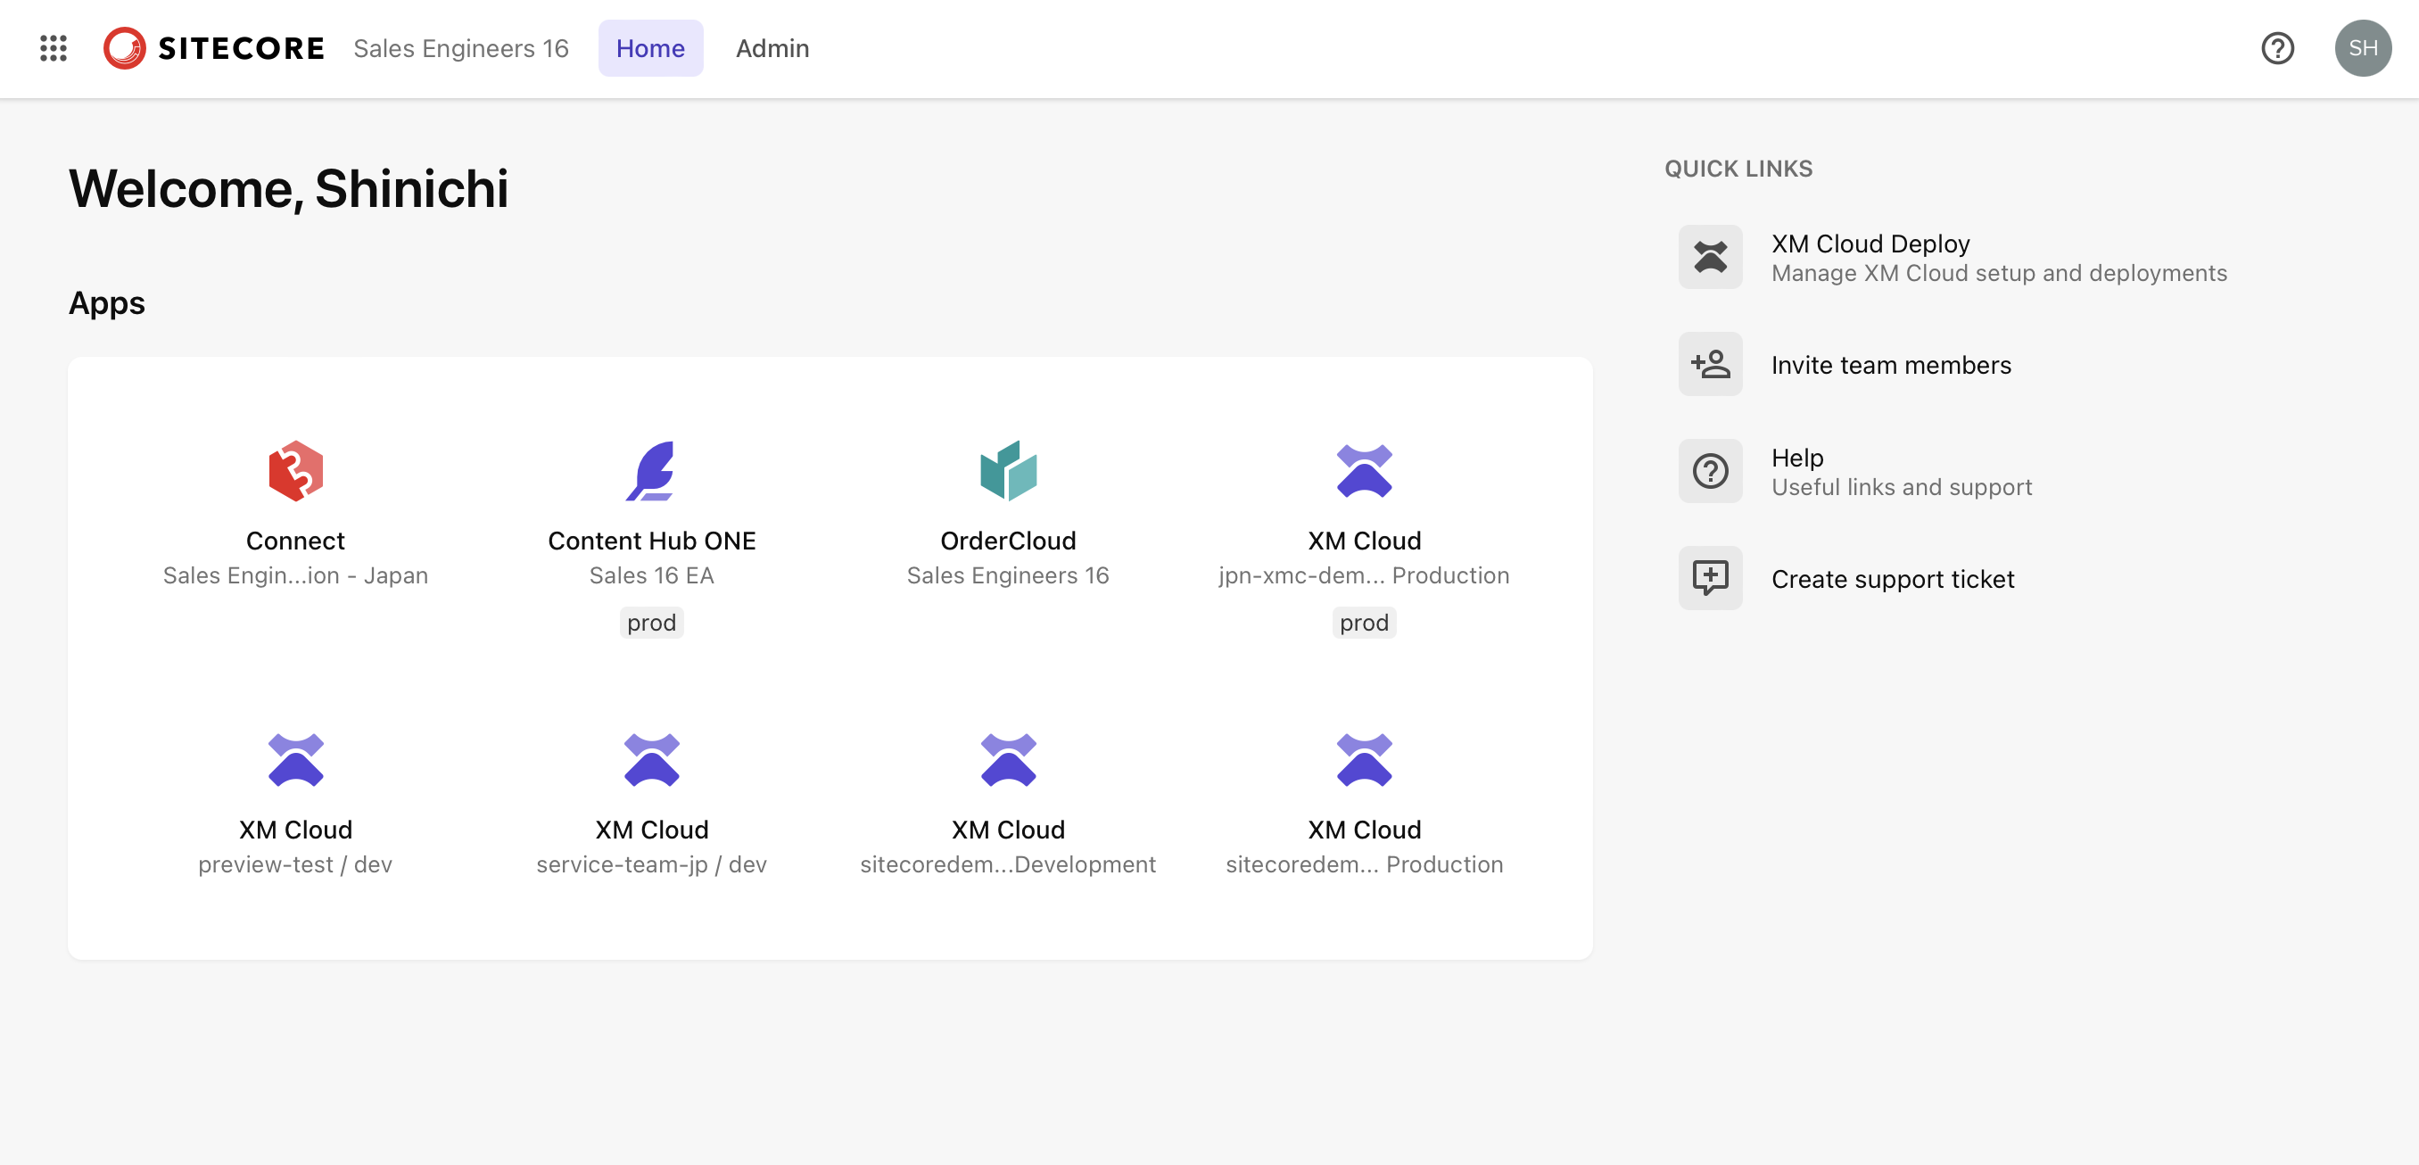Click the Content Hub ONE app title
Image resolution: width=2419 pixels, height=1165 pixels.
pyautogui.click(x=652, y=541)
